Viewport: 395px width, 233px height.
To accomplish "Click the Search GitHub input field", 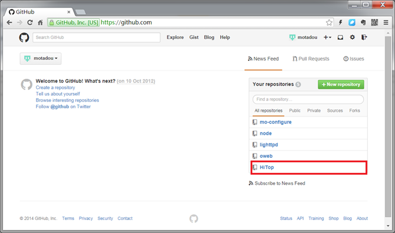I will click(97, 38).
